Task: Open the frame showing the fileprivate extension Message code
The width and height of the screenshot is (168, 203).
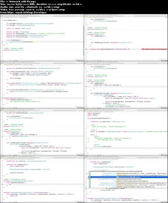Action: (42, 85)
